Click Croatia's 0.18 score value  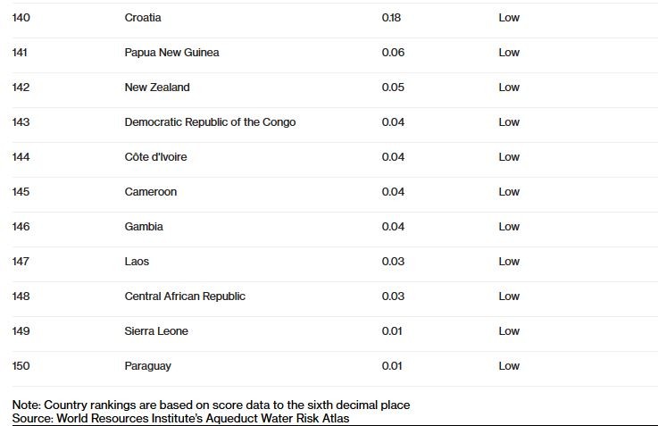(391, 18)
